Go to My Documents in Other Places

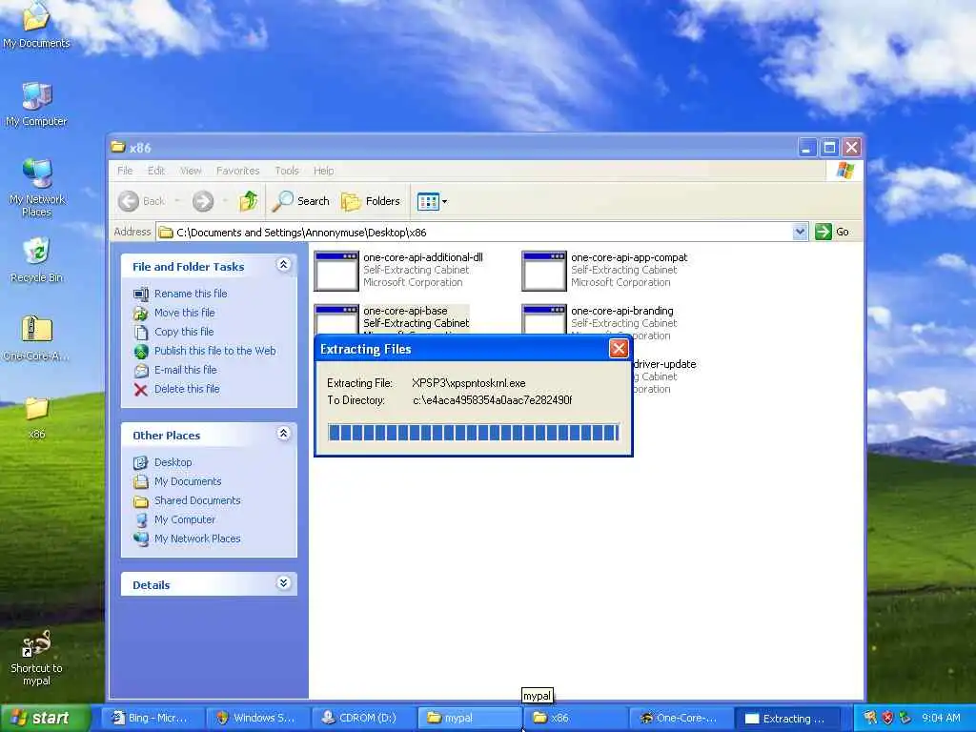pyautogui.click(x=177, y=481)
